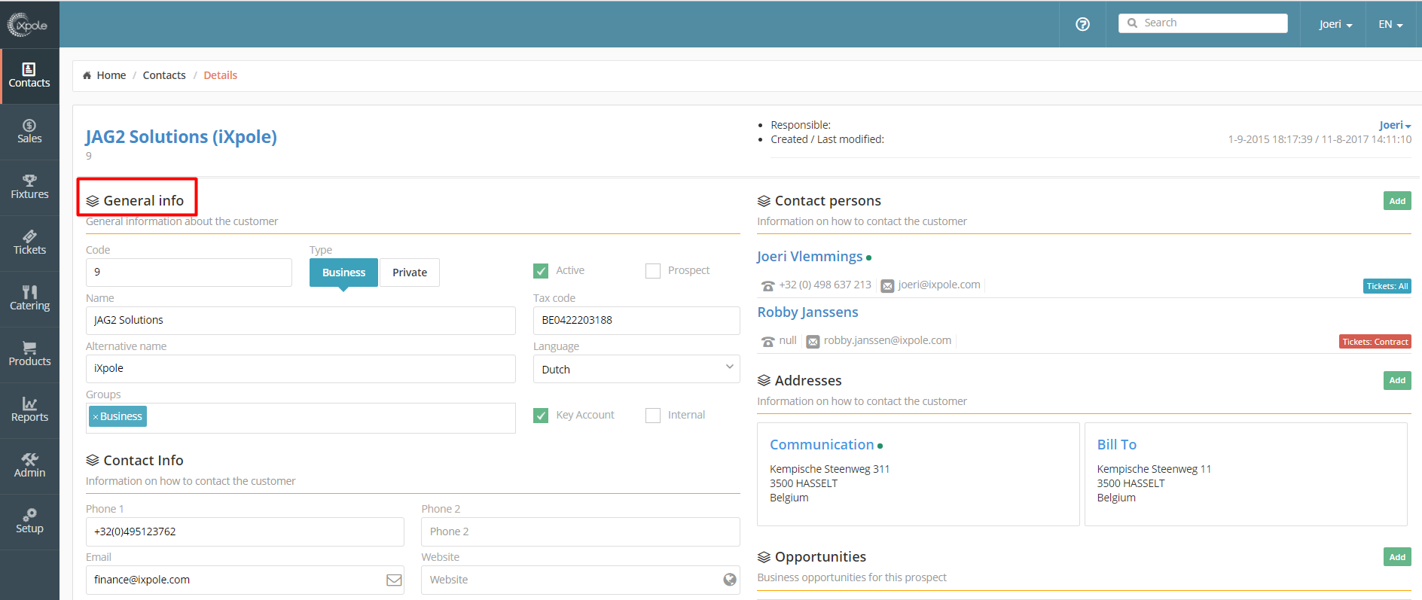Click phone number +32 (0) 498 637 213
Image resolution: width=1422 pixels, height=600 pixels.
tap(825, 285)
